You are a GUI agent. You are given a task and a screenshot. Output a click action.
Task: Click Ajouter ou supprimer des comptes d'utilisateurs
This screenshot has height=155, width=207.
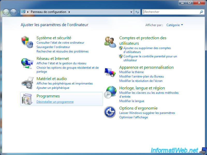point(147,50)
